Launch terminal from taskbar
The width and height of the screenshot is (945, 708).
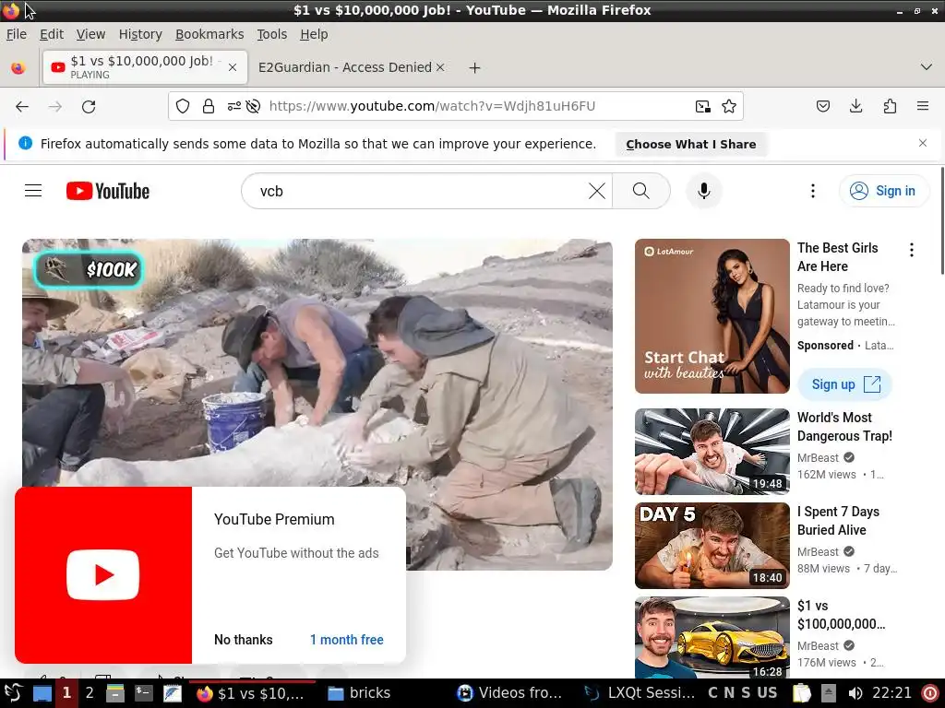[x=143, y=693]
